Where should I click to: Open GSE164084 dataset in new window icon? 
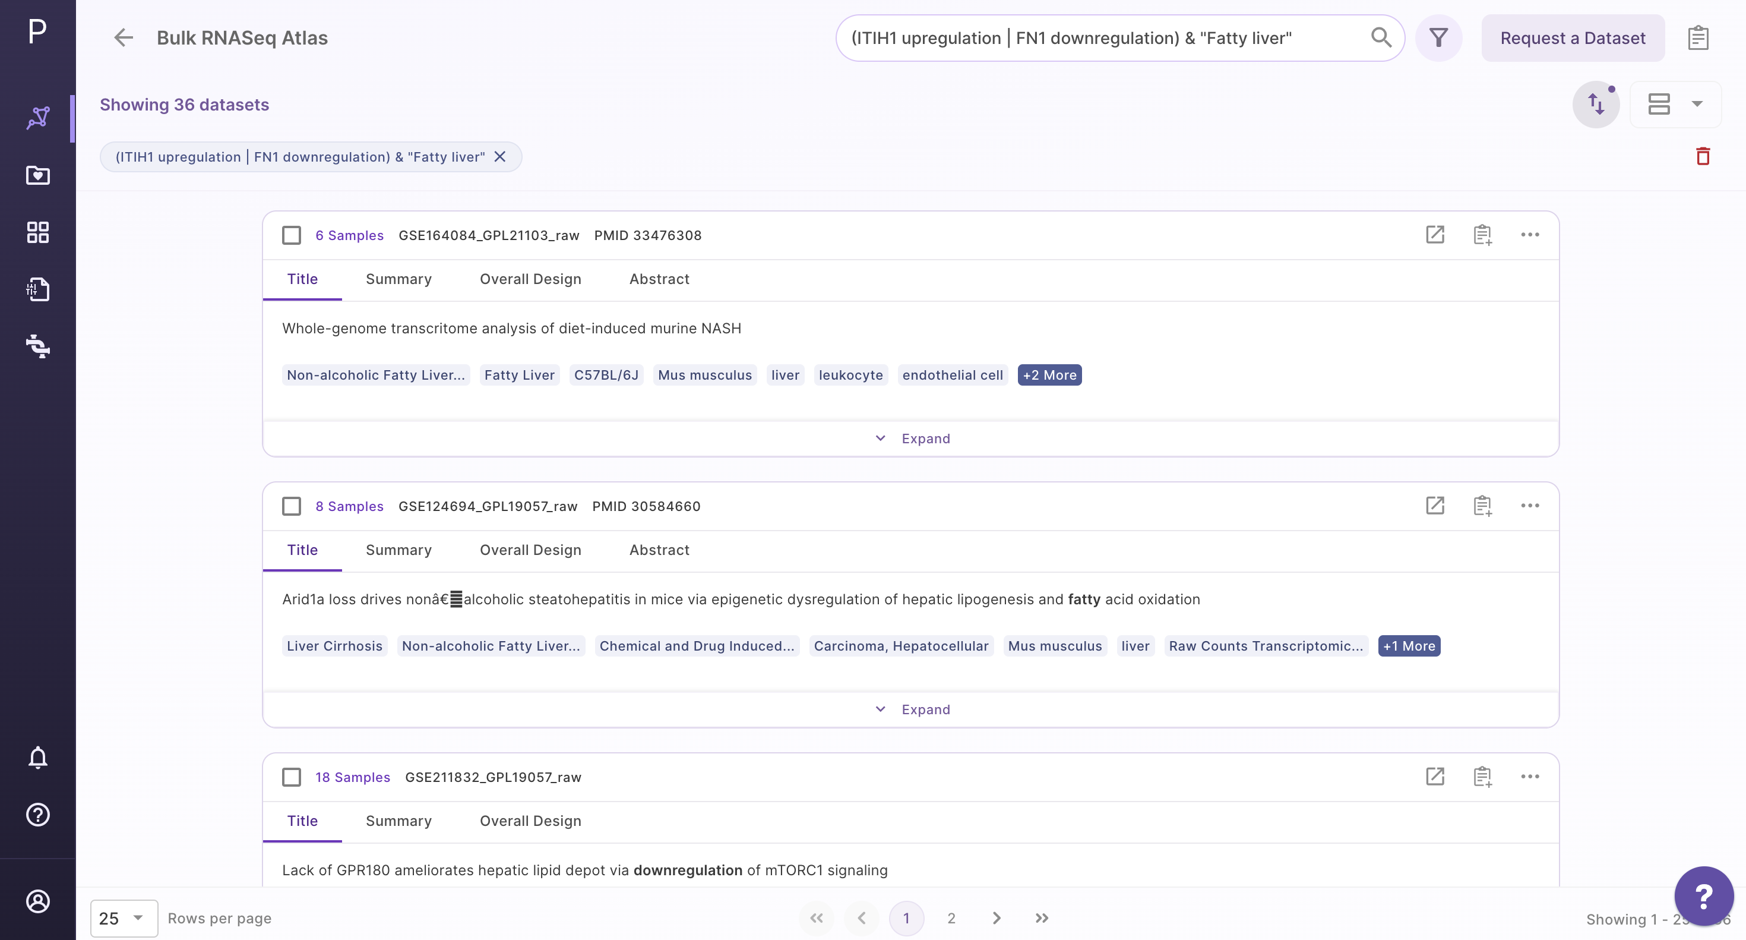click(x=1435, y=235)
